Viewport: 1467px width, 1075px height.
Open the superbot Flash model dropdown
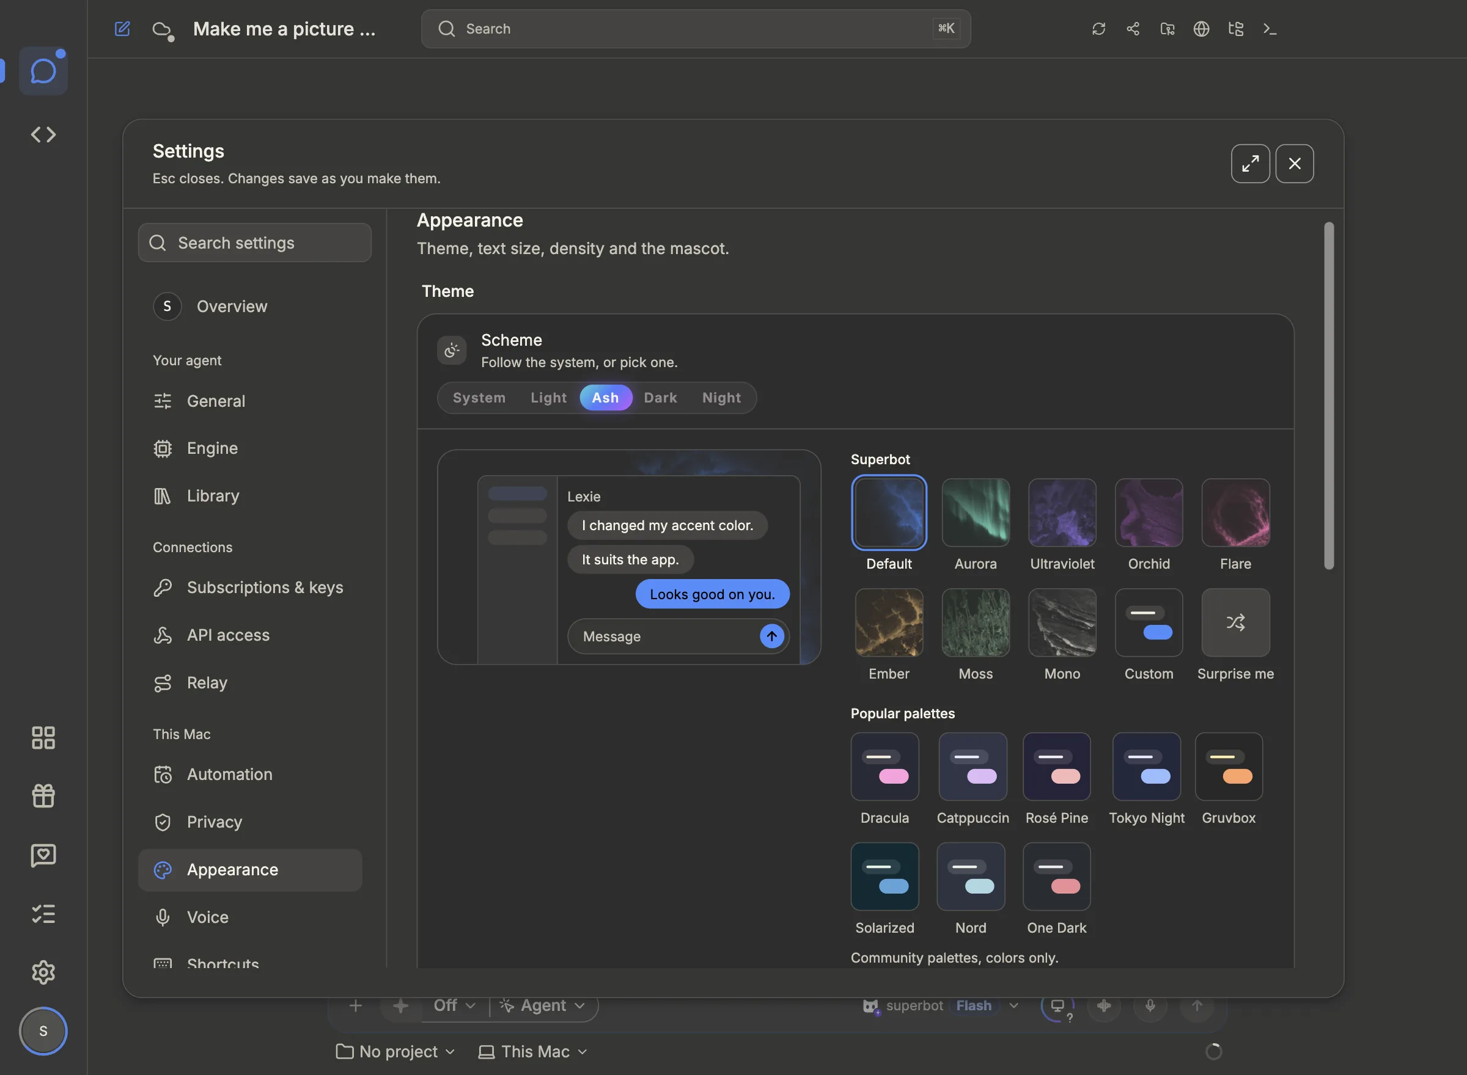click(x=941, y=1005)
